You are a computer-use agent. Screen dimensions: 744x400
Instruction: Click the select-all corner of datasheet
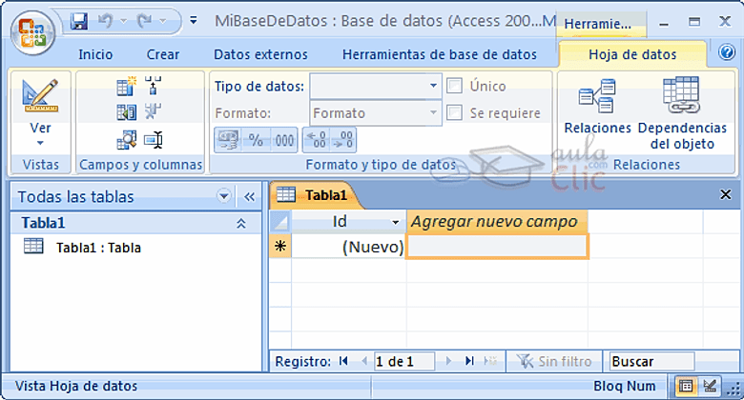280,221
